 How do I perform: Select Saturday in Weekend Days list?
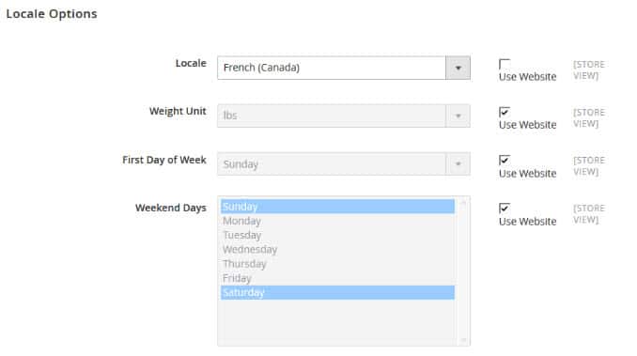(337, 292)
